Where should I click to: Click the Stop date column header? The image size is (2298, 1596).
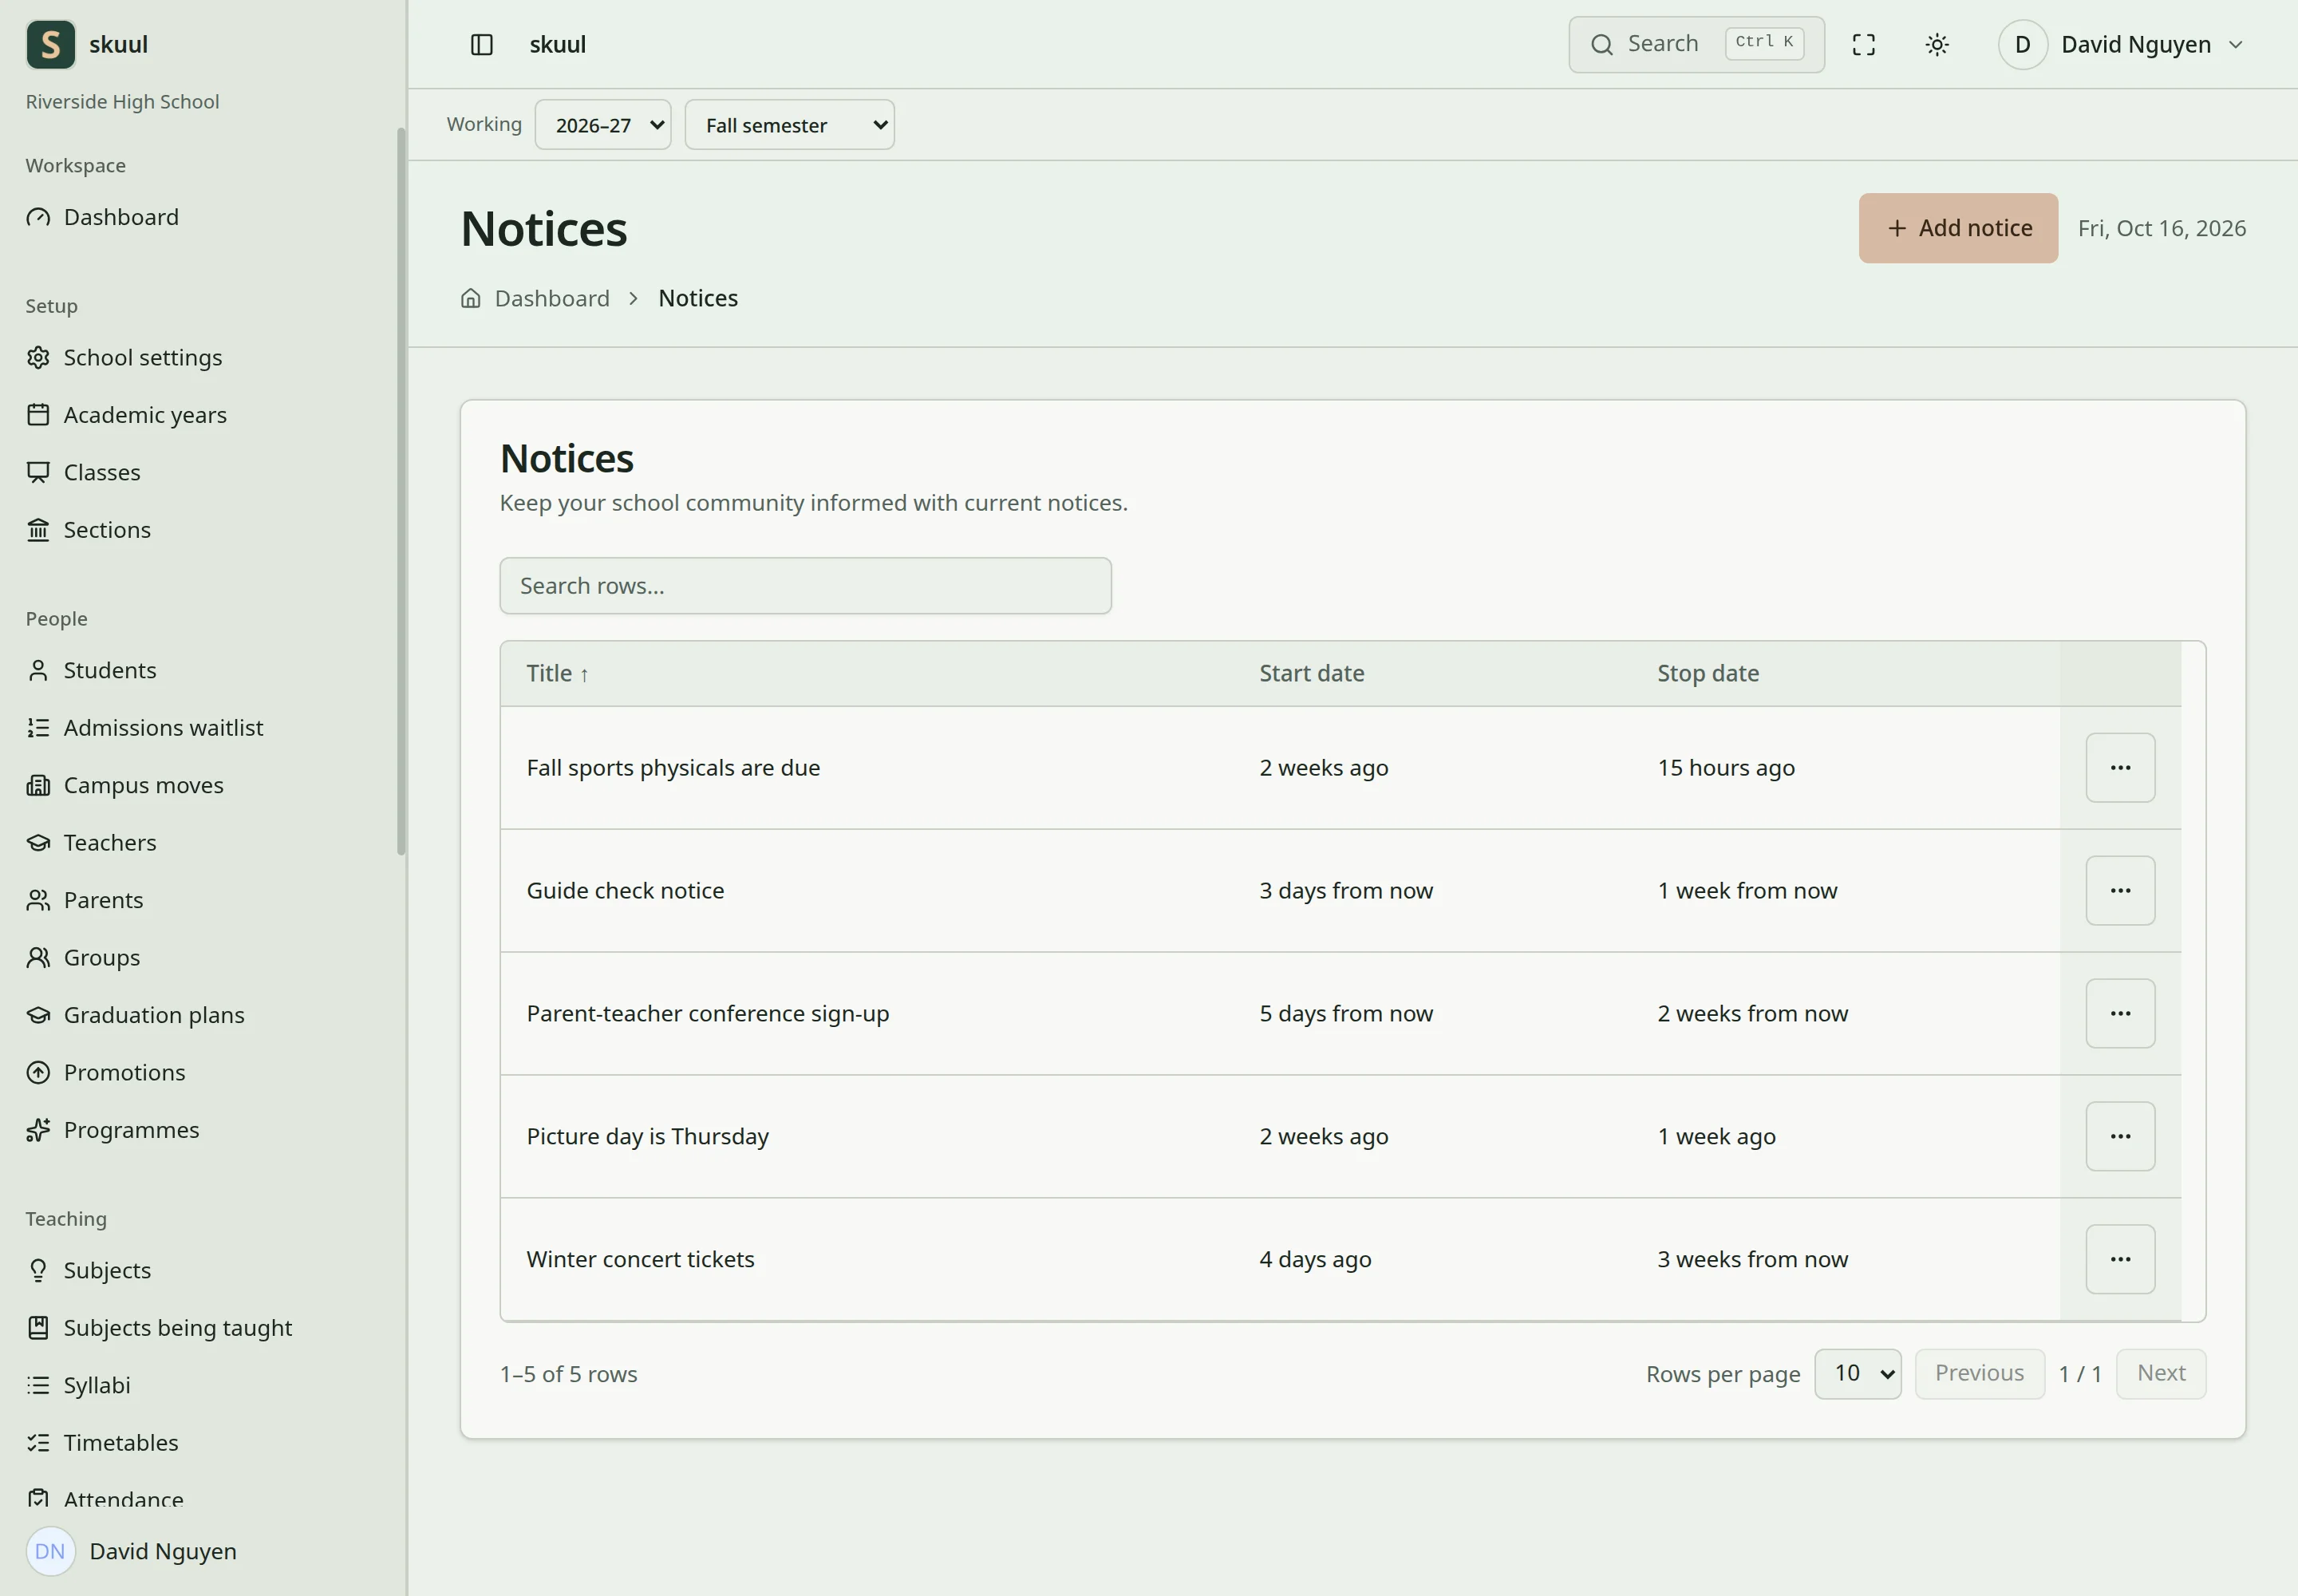1708,673
